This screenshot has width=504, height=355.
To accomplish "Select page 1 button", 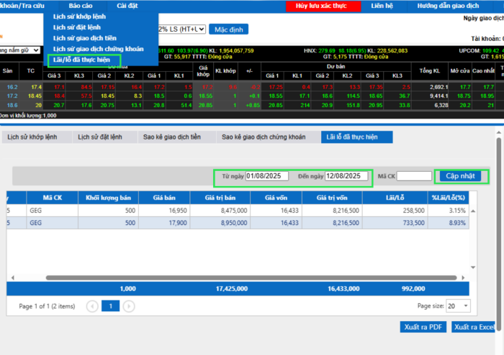I will 110,306.
